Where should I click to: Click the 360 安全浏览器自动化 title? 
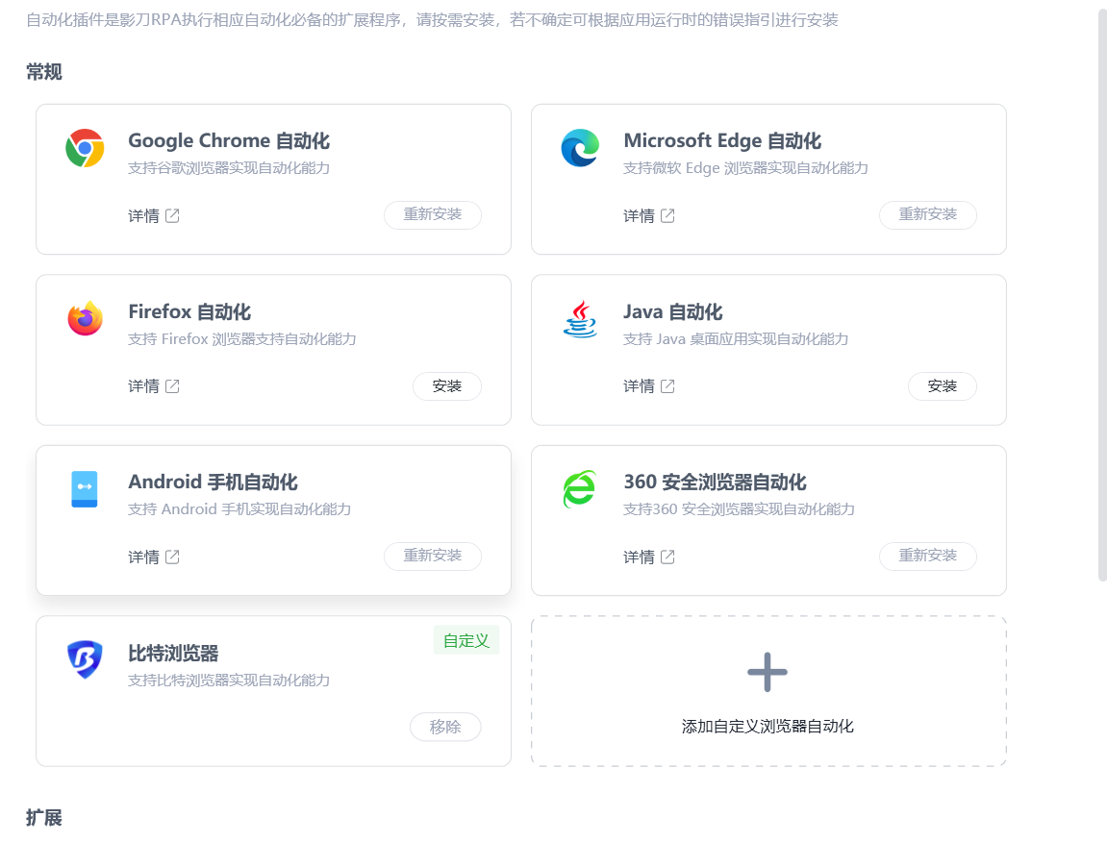point(715,483)
